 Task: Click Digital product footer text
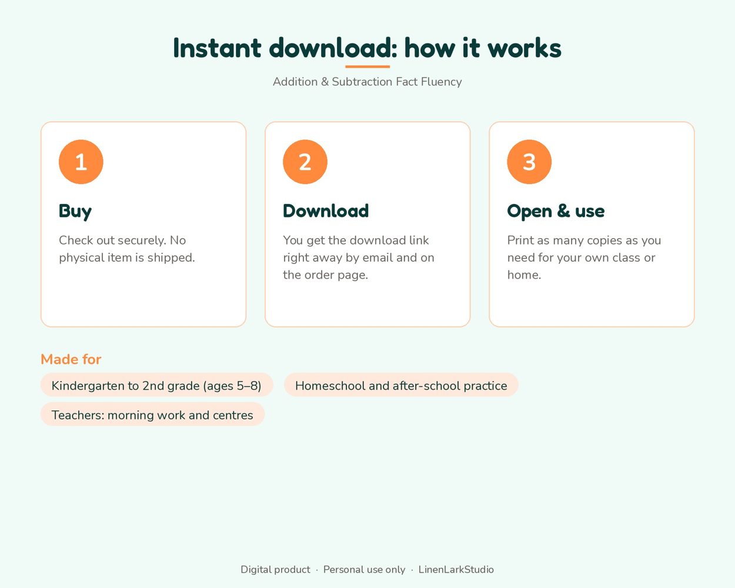(x=275, y=569)
